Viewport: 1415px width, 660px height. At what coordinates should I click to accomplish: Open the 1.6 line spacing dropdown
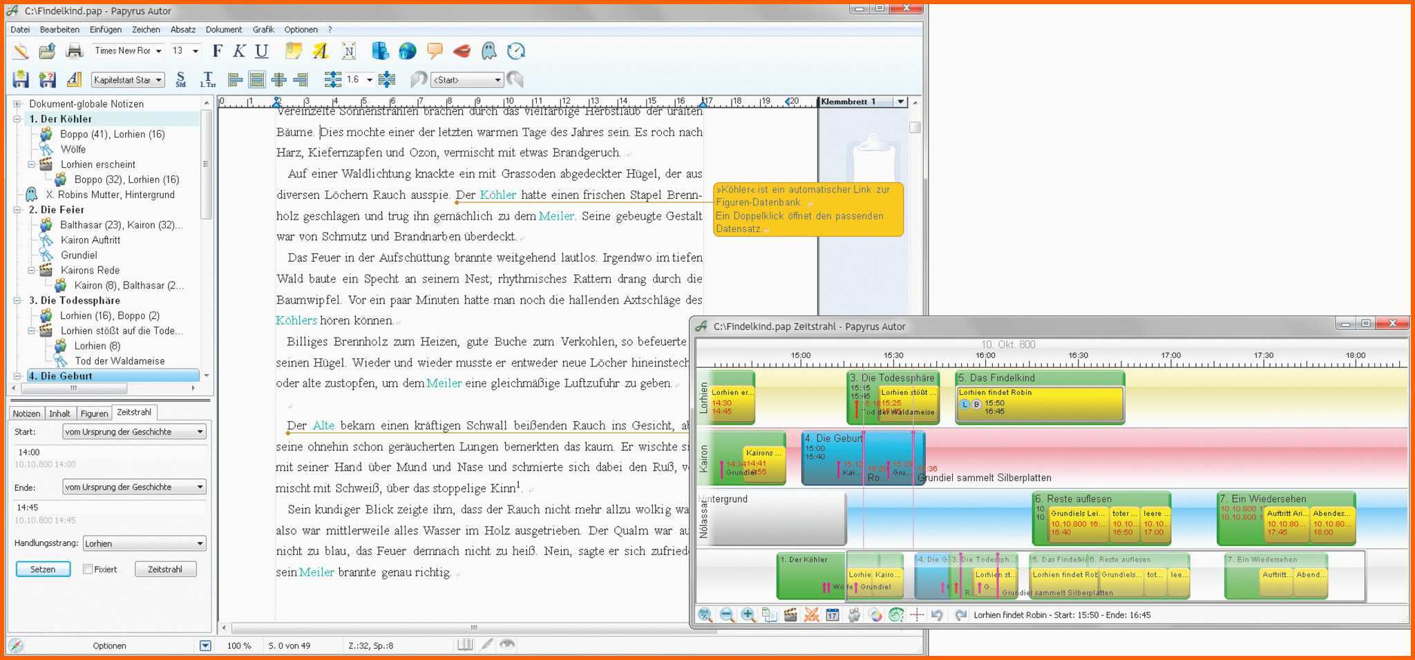369,80
